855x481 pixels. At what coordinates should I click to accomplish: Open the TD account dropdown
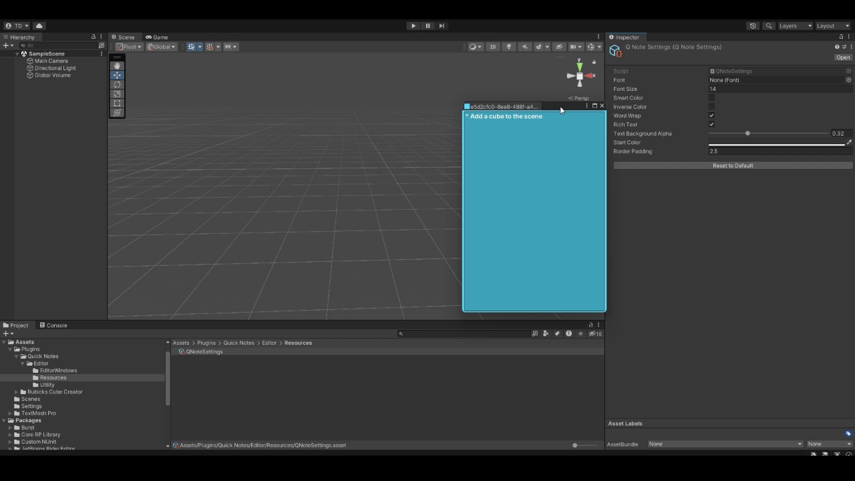click(x=17, y=26)
